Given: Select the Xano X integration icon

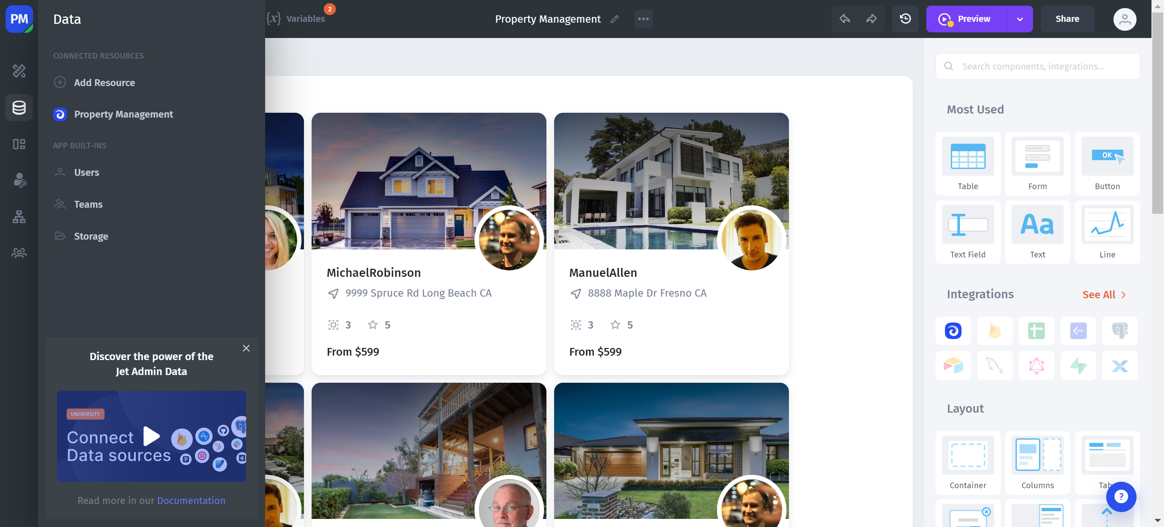Looking at the screenshot, I should click(1120, 366).
